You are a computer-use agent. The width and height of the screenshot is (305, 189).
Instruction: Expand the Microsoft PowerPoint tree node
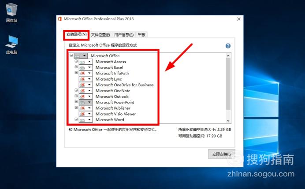point(76,102)
